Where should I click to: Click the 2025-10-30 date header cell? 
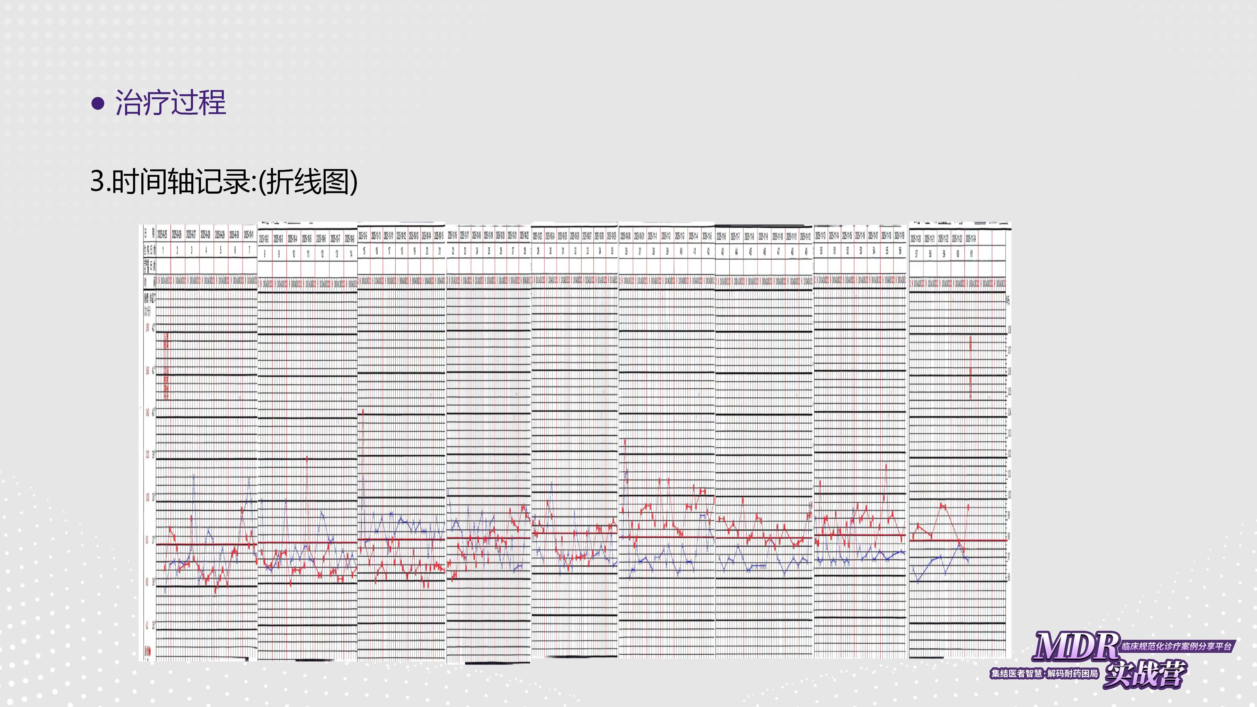click(625, 236)
